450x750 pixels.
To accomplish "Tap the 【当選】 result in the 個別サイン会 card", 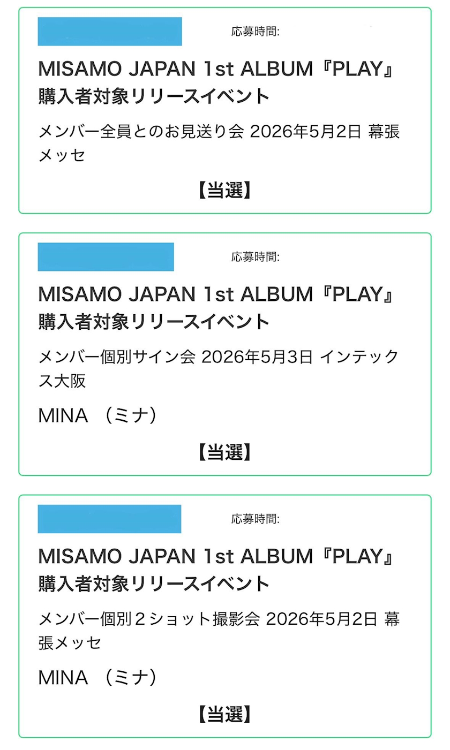I will click(225, 452).
